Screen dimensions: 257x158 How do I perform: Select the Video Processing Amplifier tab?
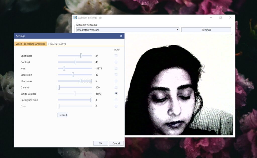(x=30, y=44)
